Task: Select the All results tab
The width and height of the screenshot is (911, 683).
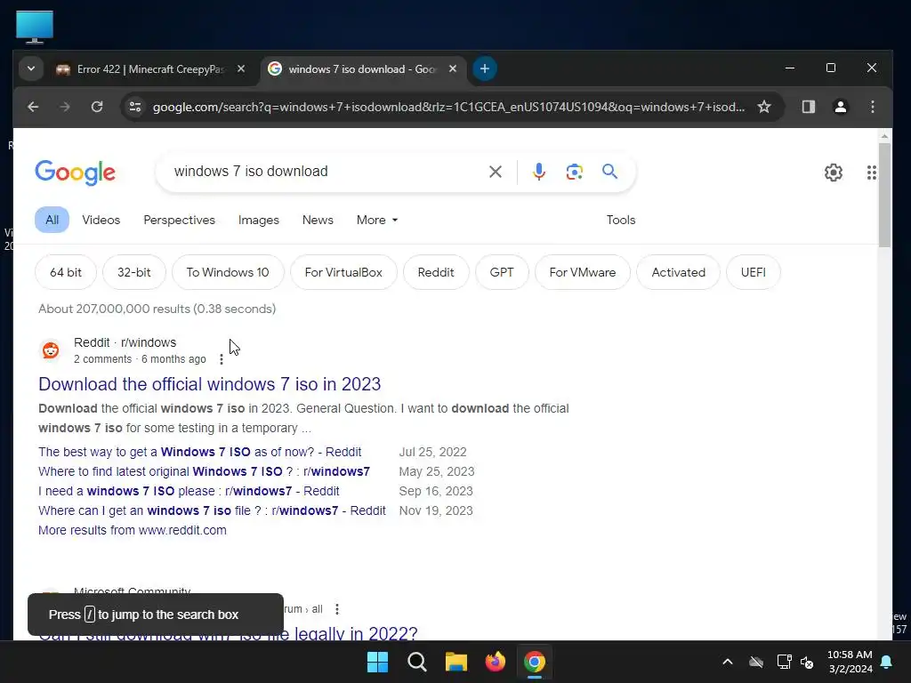Action: coord(52,220)
